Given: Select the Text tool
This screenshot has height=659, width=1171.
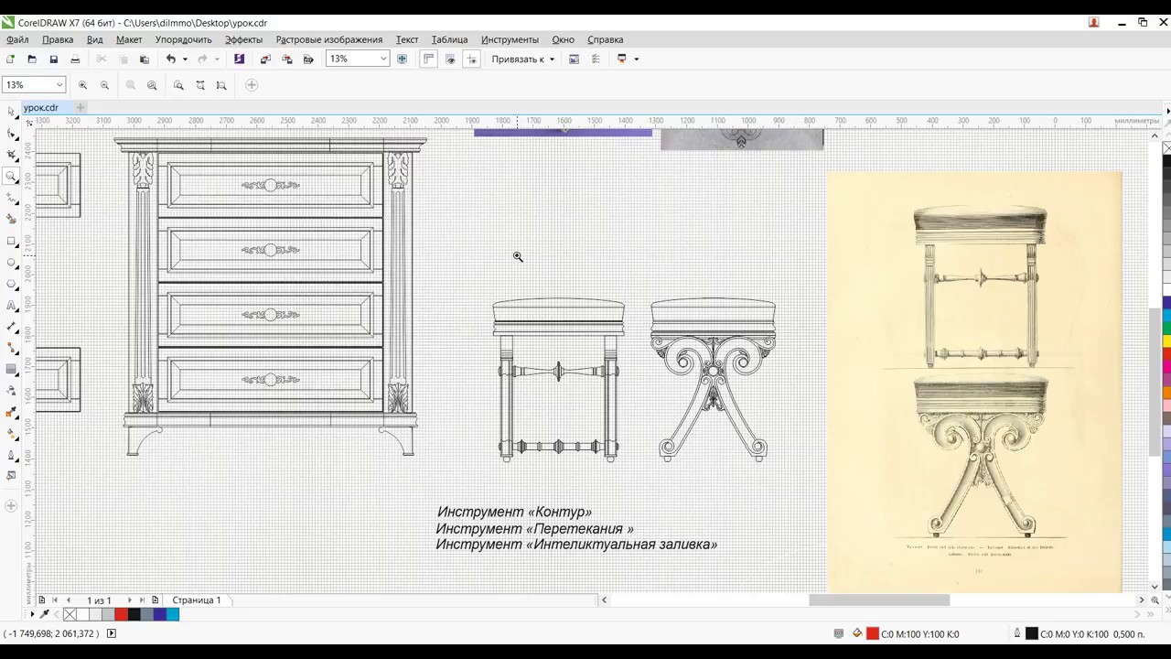Looking at the screenshot, I should click(11, 305).
